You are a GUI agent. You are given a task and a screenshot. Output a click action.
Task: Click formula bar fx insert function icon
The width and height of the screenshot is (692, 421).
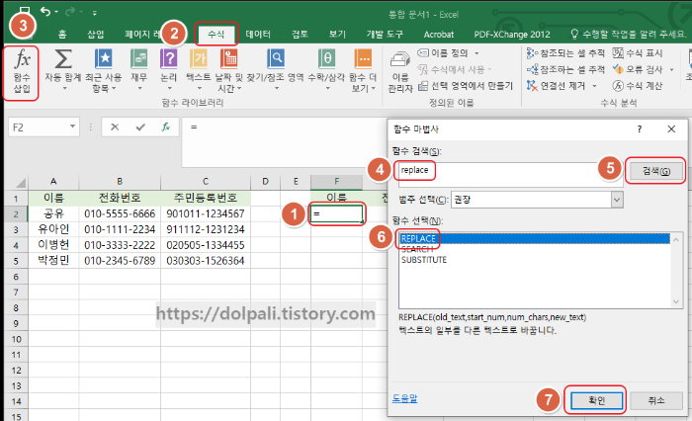tap(166, 127)
